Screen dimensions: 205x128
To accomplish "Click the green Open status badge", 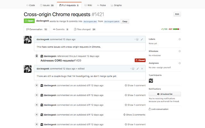I will (x=29, y=21).
